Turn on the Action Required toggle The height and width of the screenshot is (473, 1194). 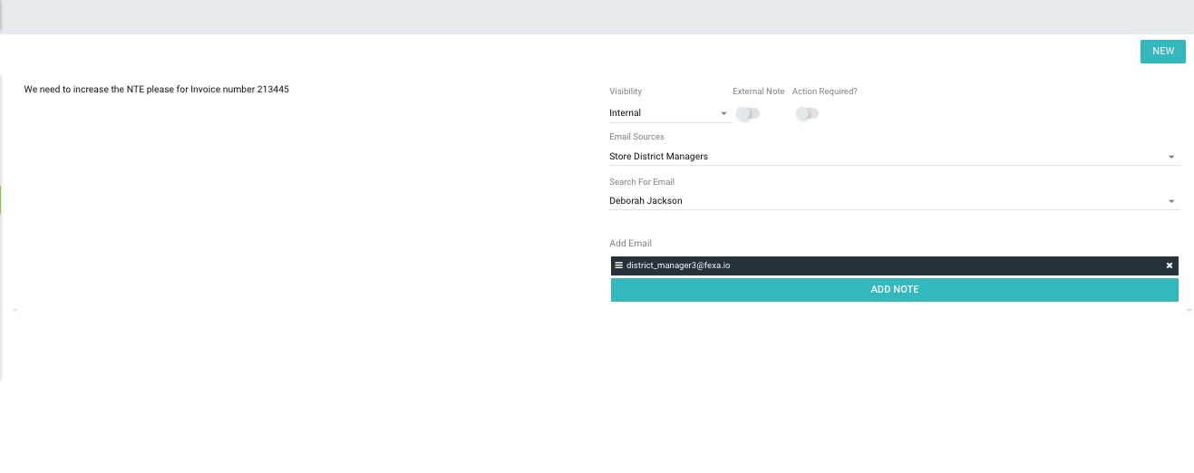click(x=806, y=113)
